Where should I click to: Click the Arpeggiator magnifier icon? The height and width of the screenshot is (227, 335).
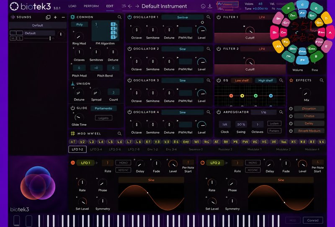[x=281, y=112]
